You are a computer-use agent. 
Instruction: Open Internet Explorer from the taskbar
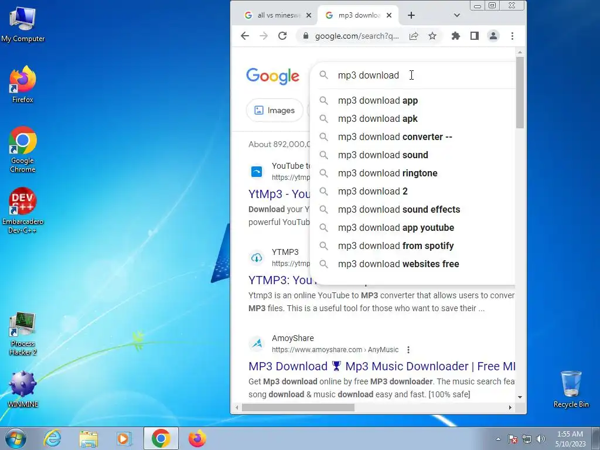click(52, 438)
